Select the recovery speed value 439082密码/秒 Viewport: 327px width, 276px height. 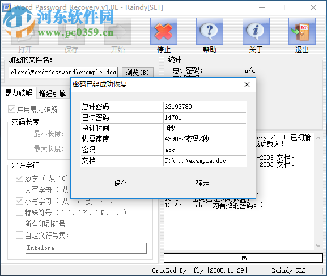click(x=205, y=139)
